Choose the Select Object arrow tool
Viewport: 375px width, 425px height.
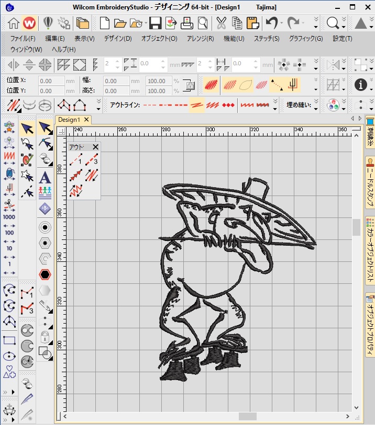tap(27, 129)
